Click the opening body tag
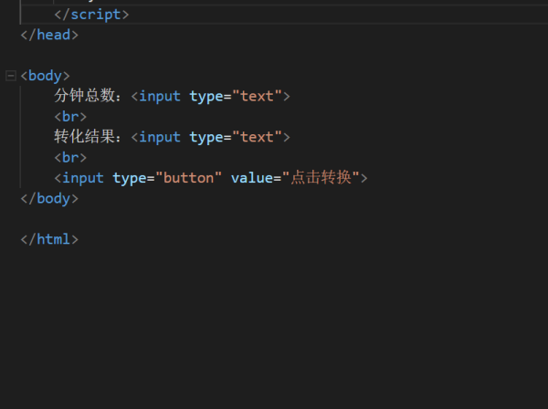Viewport: 548px width, 409px height. 46,76
